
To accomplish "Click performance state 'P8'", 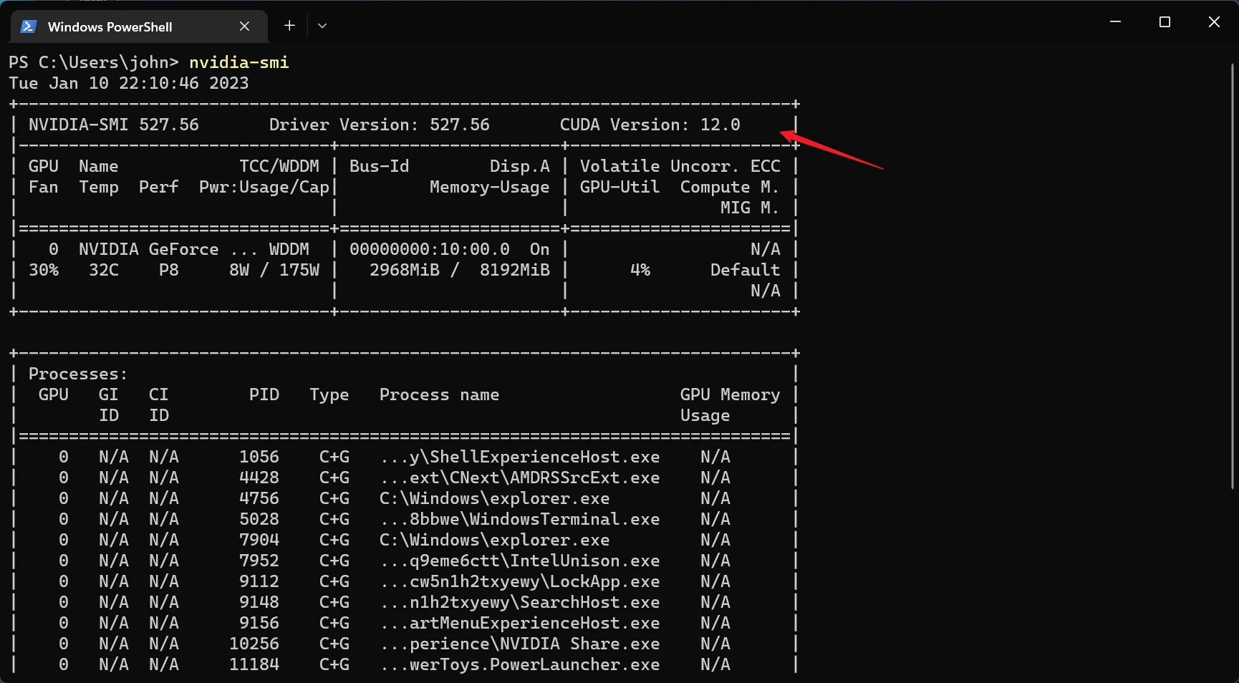I will click(169, 270).
